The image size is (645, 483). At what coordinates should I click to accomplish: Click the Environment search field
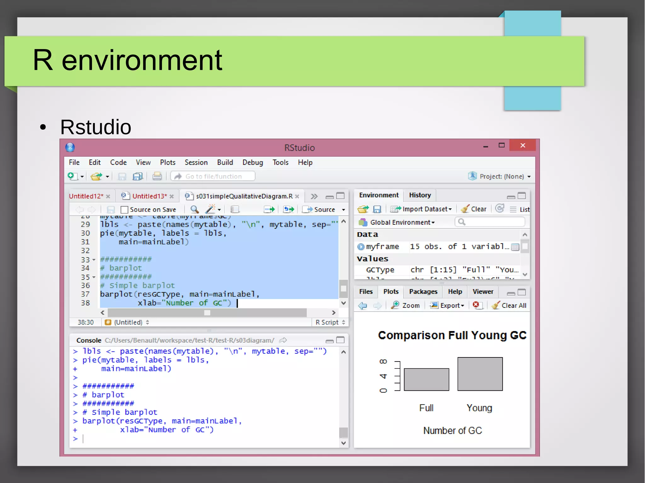pyautogui.click(x=490, y=222)
